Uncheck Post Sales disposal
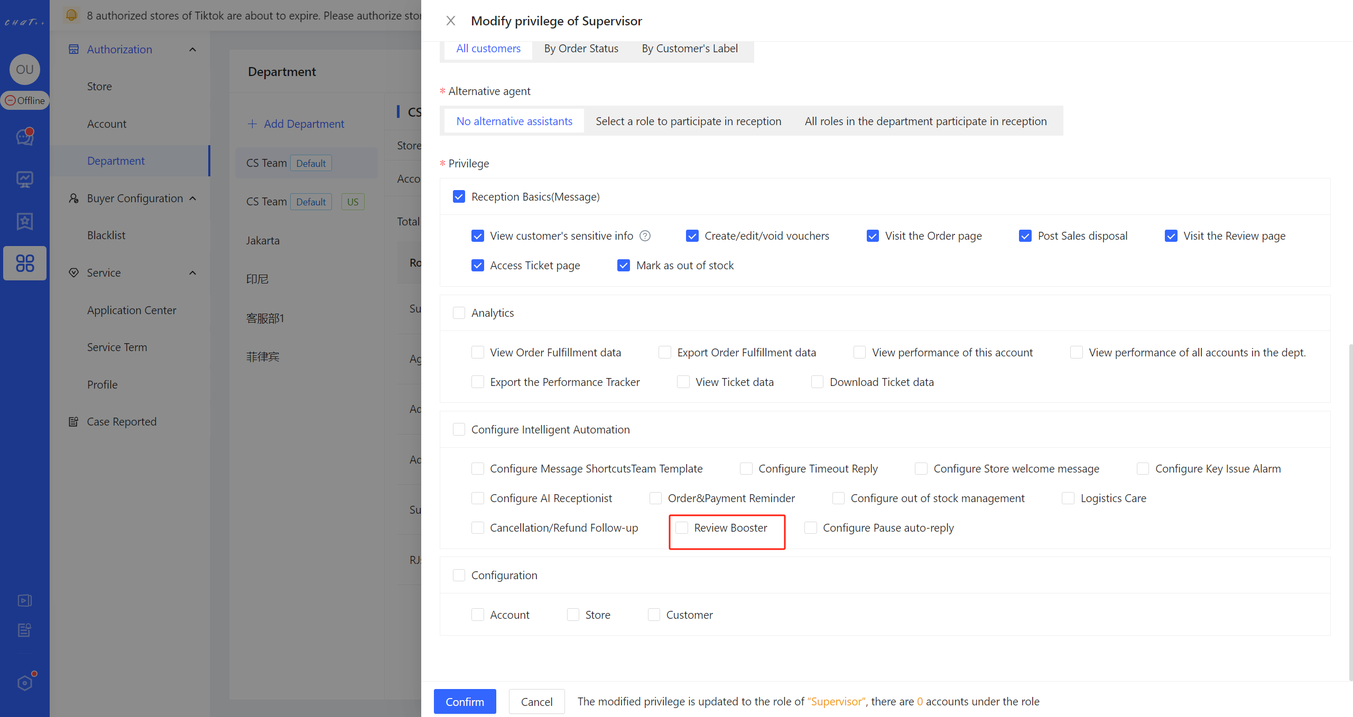 1025,235
